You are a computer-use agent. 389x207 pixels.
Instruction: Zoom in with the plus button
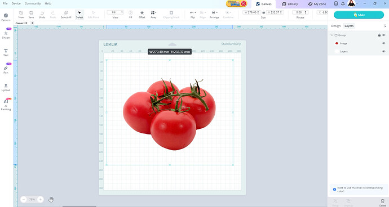pyautogui.click(x=40, y=199)
